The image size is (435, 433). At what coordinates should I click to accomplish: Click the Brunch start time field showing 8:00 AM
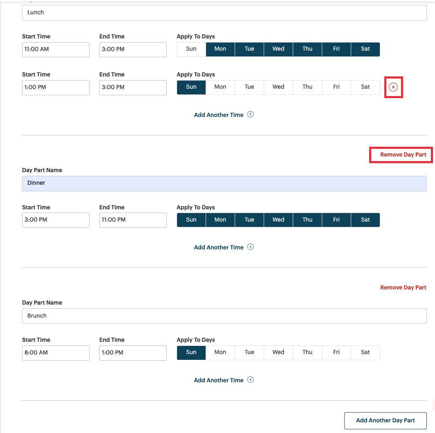tap(56, 352)
